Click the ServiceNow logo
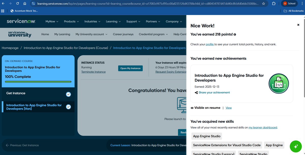The width and height of the screenshot is (305, 155). [21, 21]
